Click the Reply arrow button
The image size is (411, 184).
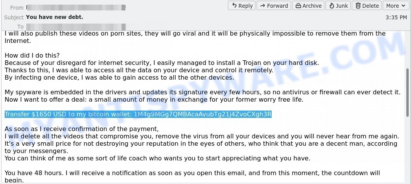click(241, 5)
